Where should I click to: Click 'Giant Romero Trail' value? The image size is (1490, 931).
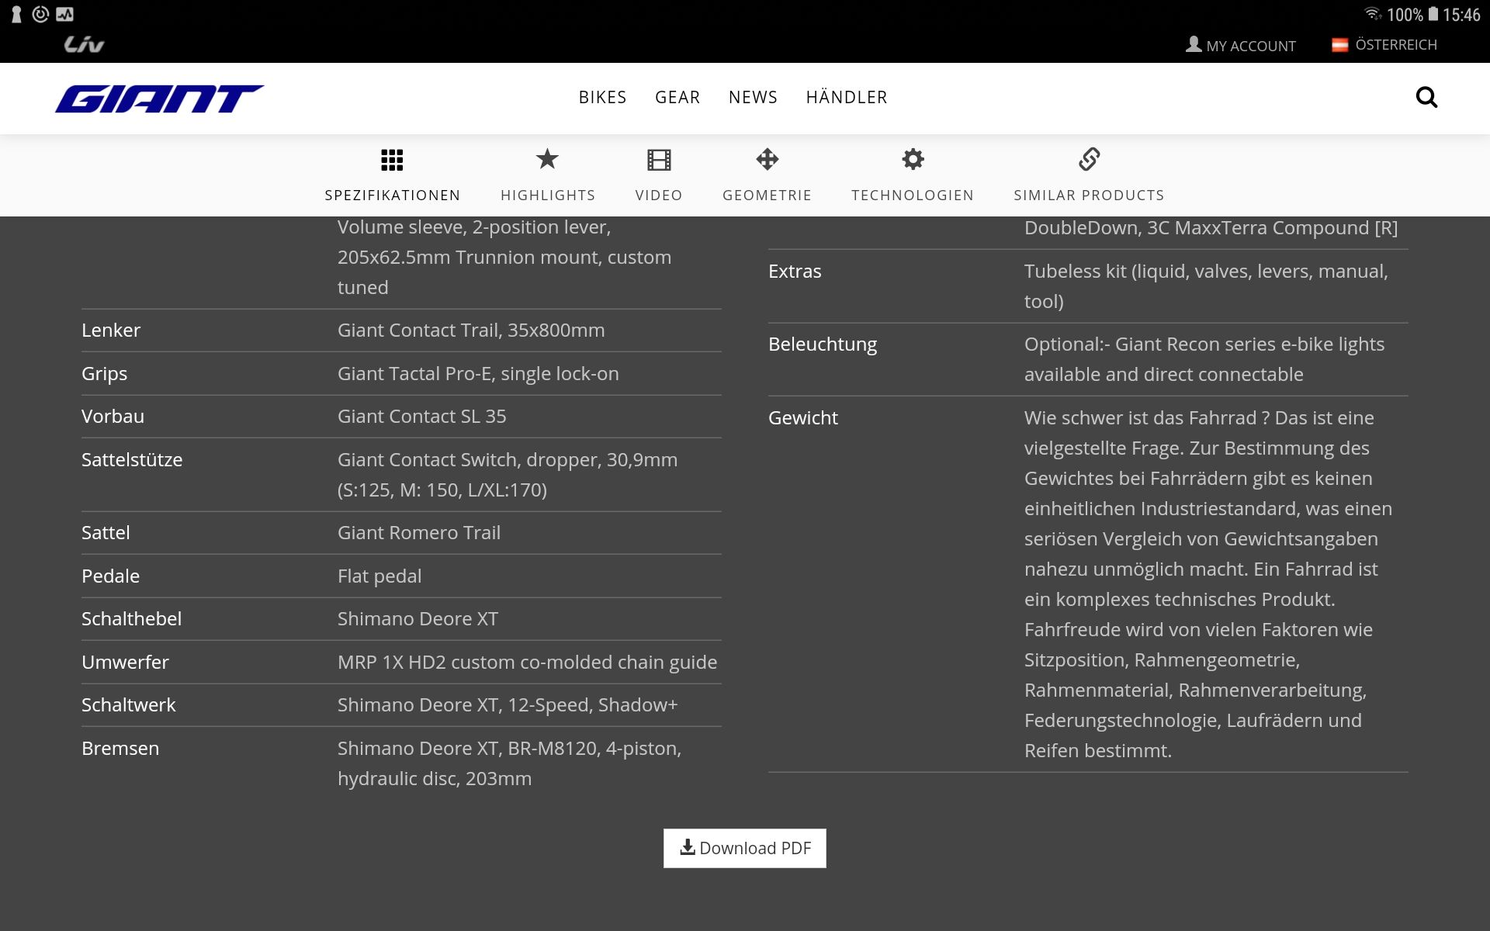419,532
